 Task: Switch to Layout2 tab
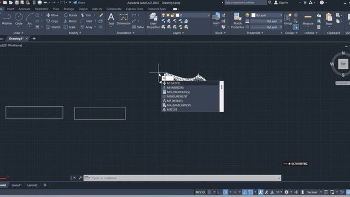click(x=32, y=185)
